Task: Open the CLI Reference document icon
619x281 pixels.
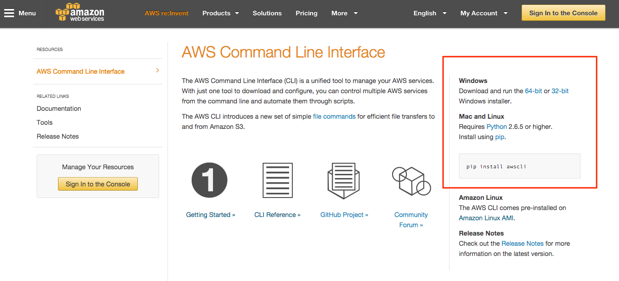Action: coord(277,180)
